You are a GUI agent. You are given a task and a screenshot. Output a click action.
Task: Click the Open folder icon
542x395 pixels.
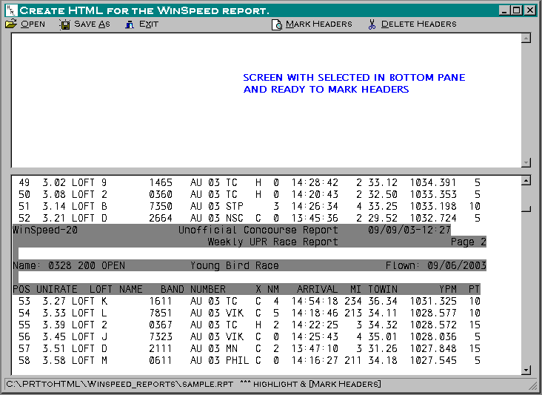point(11,24)
